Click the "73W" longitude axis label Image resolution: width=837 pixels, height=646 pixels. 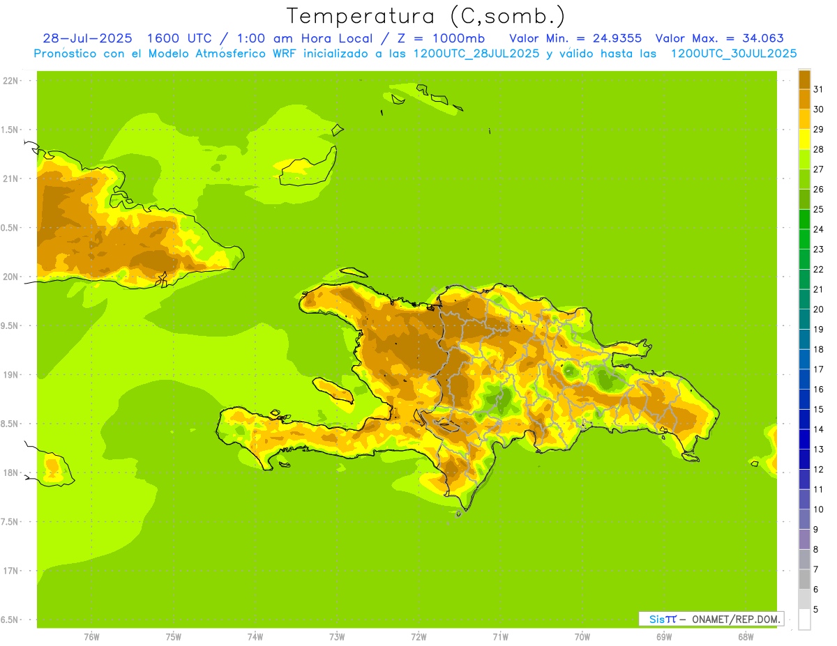click(337, 637)
